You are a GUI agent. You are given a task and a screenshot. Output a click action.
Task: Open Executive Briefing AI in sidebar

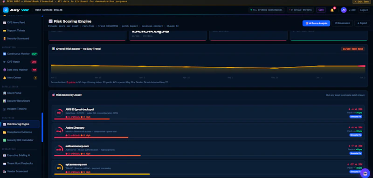(x=20, y=156)
